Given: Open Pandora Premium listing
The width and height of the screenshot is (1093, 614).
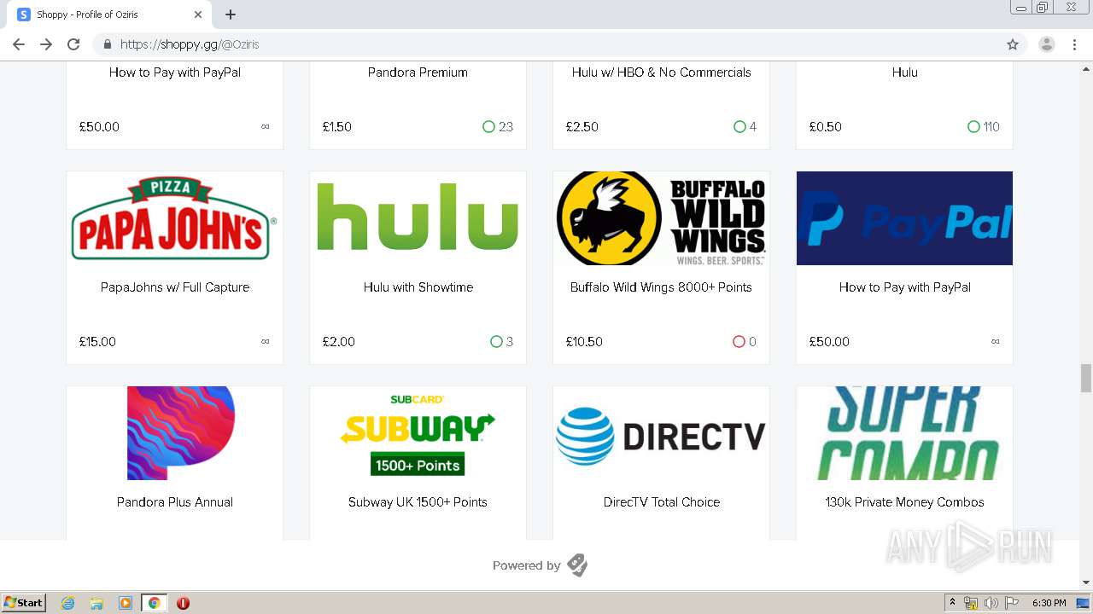Looking at the screenshot, I should point(418,72).
